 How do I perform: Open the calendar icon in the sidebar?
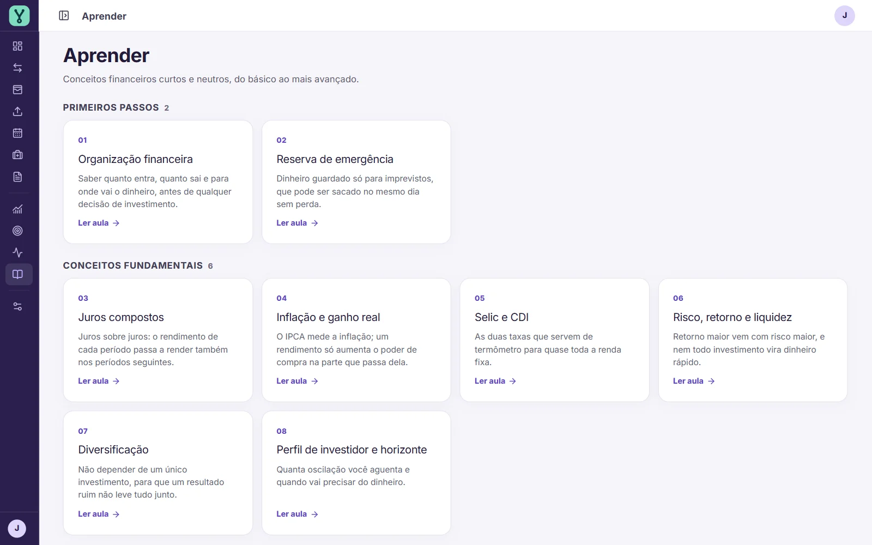click(17, 133)
